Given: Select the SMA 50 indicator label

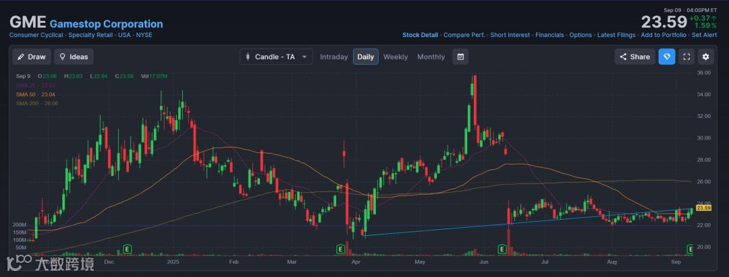Looking at the screenshot, I should (x=36, y=94).
